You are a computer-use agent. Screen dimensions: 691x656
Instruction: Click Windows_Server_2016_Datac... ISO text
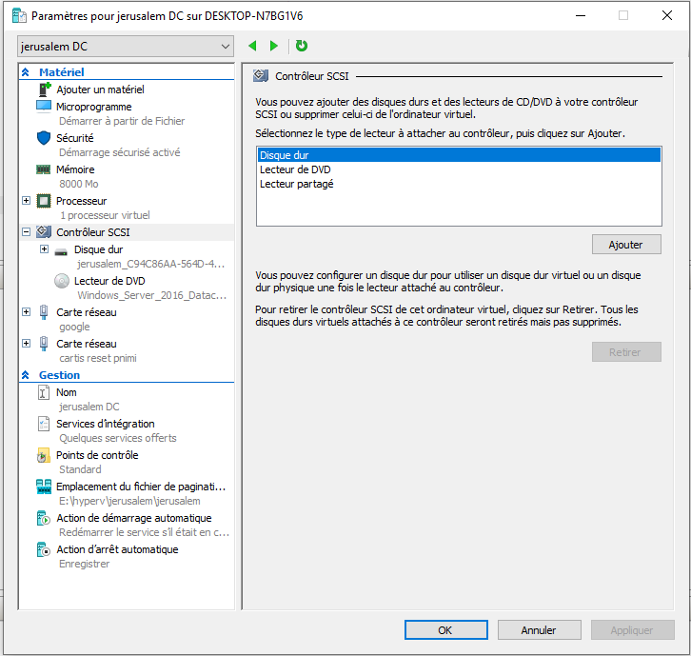point(152,295)
